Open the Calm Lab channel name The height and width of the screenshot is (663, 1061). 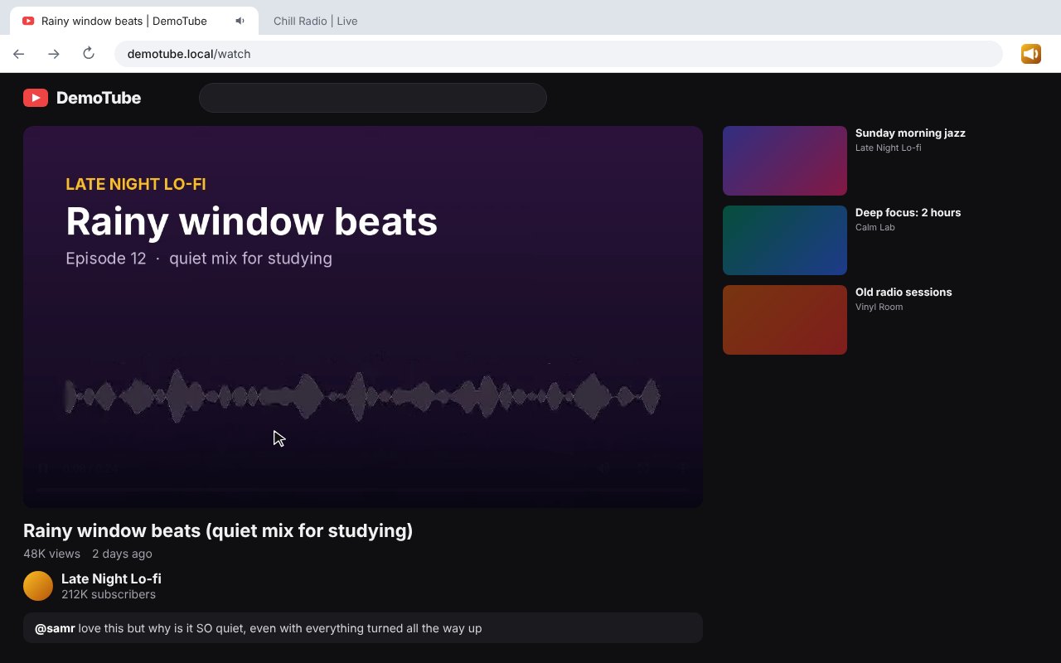[875, 227]
